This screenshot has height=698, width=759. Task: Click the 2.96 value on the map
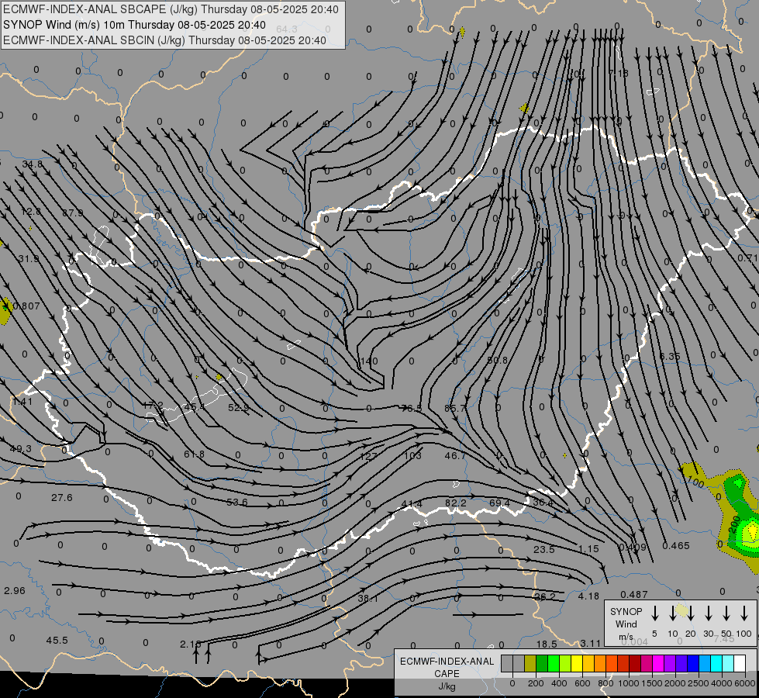15,590
